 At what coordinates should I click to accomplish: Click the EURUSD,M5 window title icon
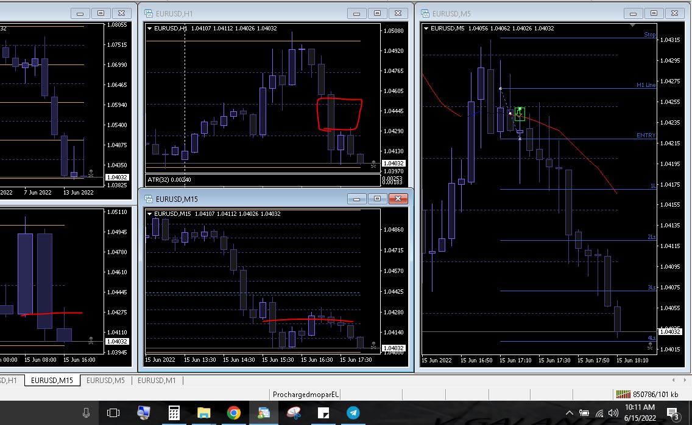(x=425, y=13)
